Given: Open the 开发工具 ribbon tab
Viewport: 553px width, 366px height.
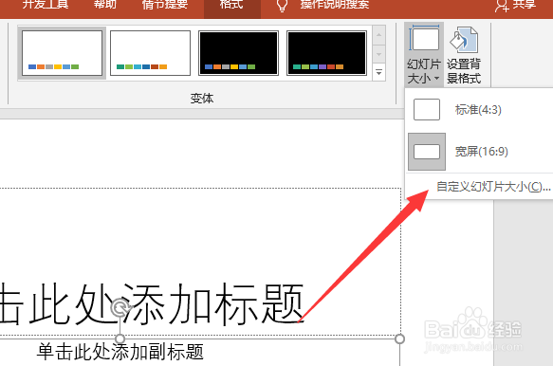Looking at the screenshot, I should point(46,5).
